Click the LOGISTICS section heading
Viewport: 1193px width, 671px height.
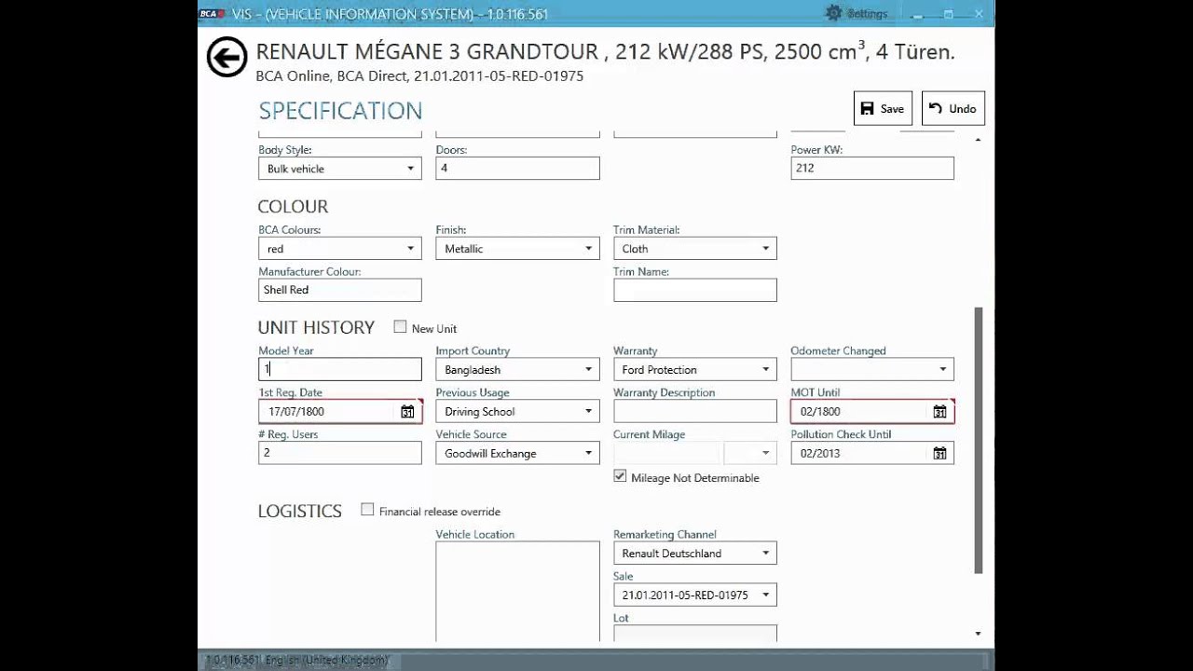point(300,511)
